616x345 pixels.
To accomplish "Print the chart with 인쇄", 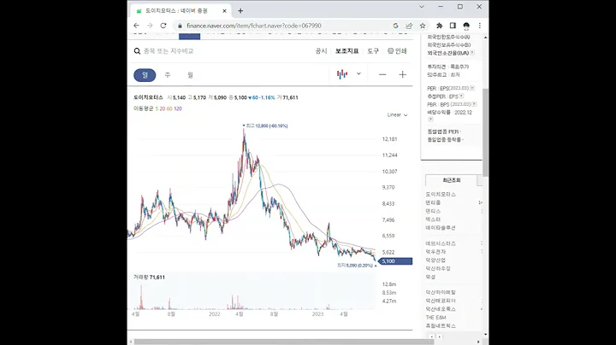I will pos(397,51).
